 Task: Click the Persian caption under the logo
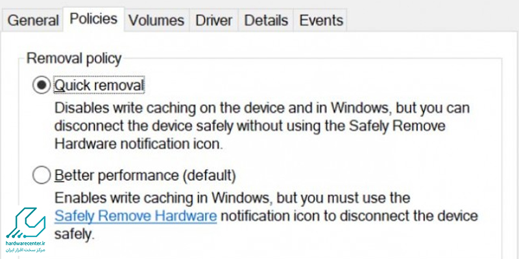click(x=25, y=251)
